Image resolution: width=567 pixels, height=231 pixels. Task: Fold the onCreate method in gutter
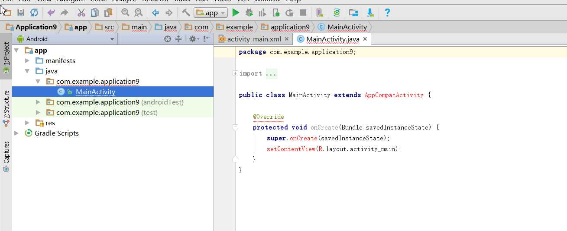pos(235,127)
